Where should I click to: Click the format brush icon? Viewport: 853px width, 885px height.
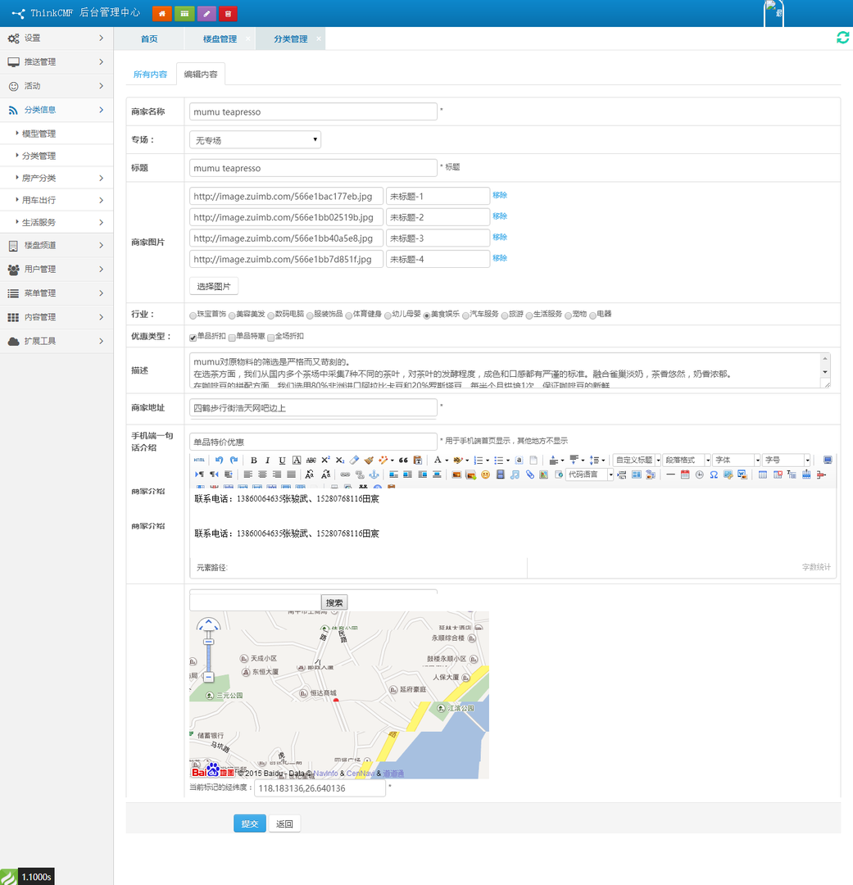369,460
